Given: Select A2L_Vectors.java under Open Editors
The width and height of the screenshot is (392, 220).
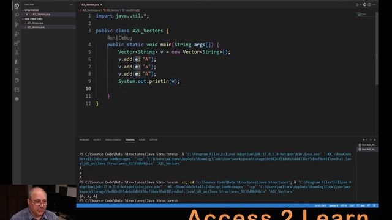Looking at the screenshot, I should (x=41, y=15).
